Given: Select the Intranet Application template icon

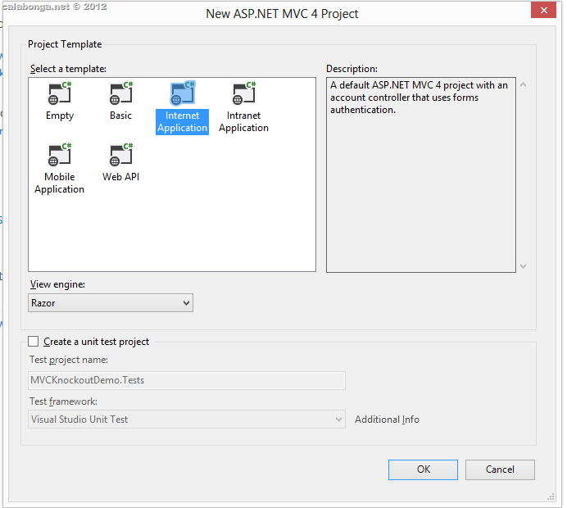Looking at the screenshot, I should coord(244,93).
